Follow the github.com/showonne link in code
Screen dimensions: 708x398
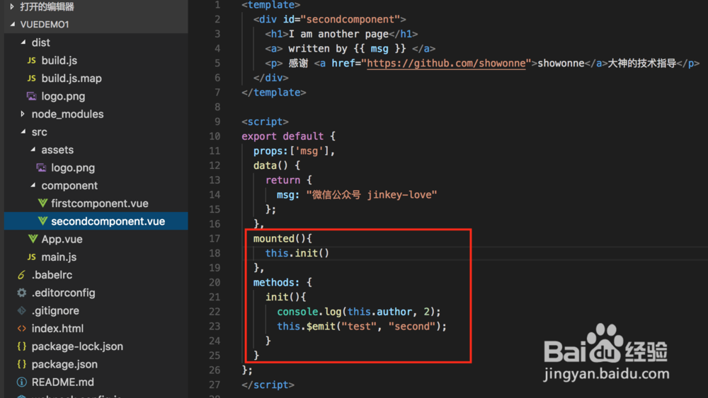[x=446, y=63]
